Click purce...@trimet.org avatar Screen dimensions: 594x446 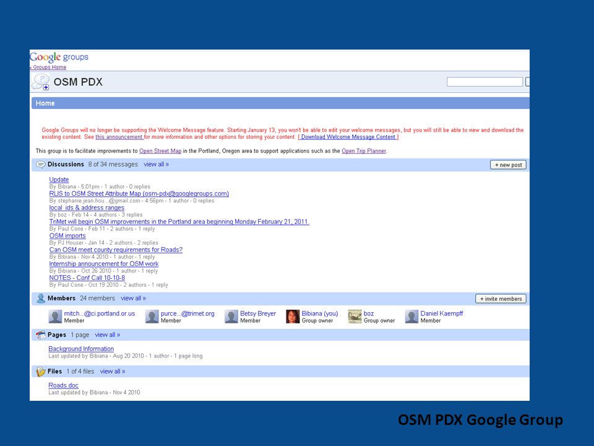coord(152,317)
